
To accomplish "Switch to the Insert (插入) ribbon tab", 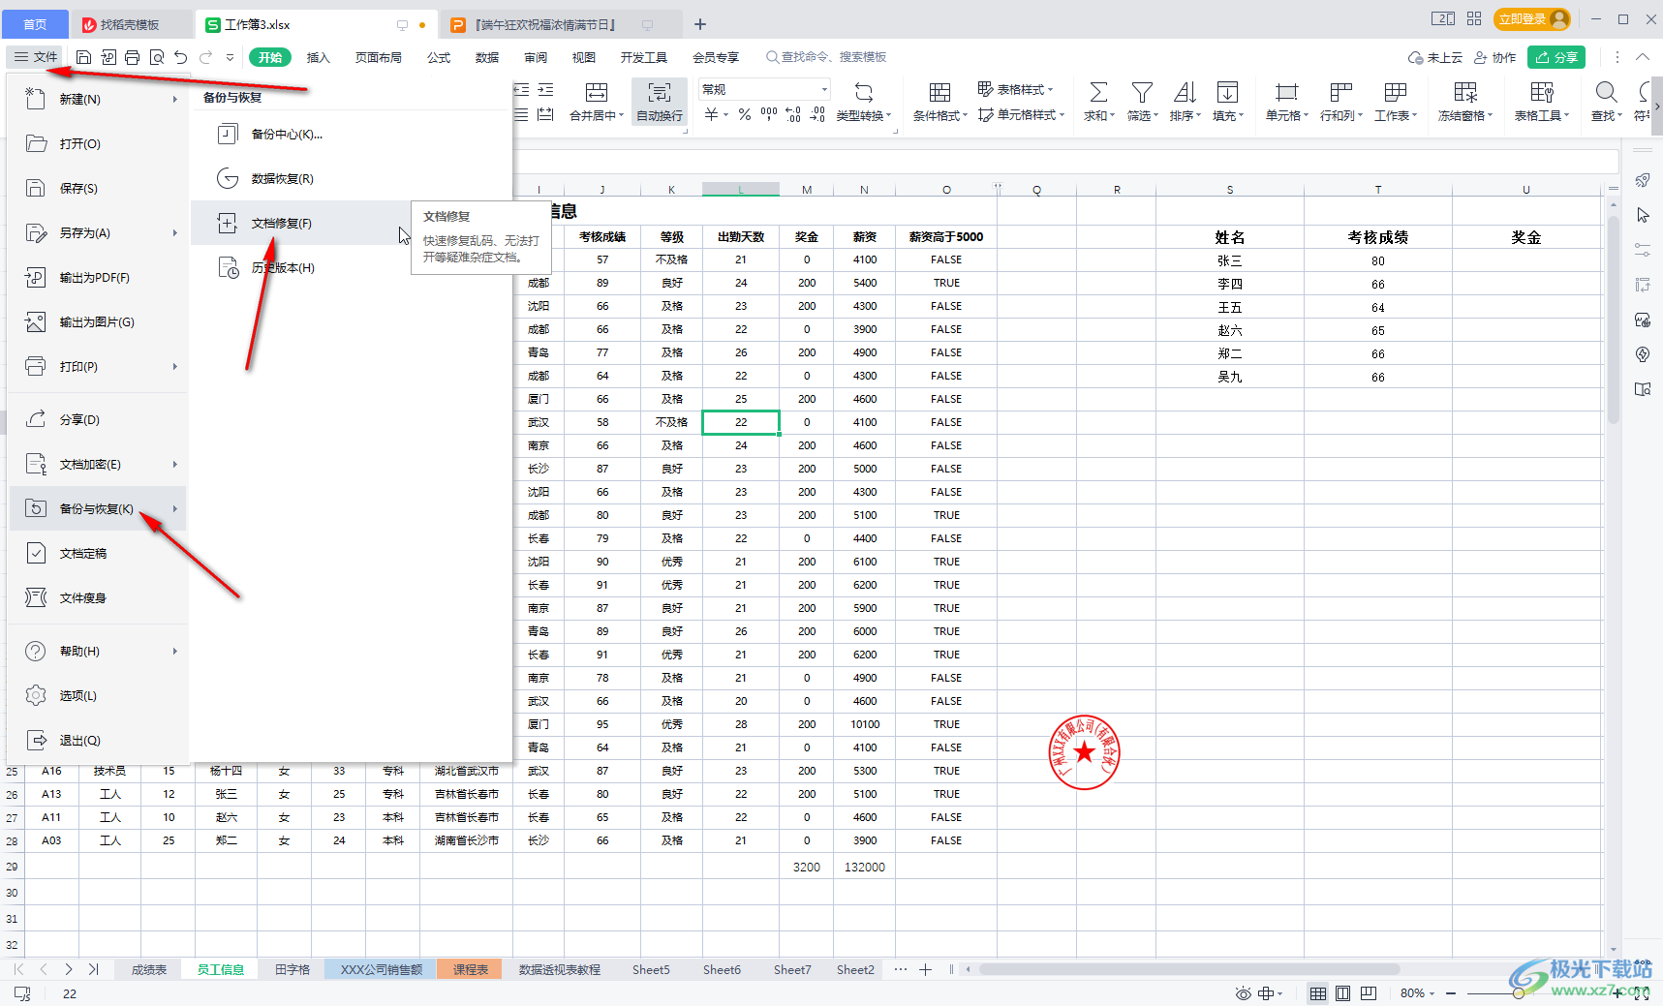I will (319, 57).
